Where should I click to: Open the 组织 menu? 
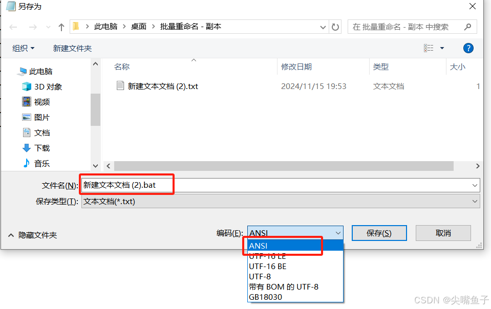coord(23,49)
